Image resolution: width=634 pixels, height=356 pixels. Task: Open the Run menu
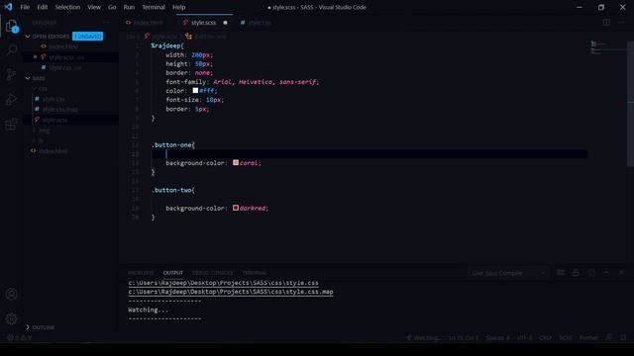(129, 7)
